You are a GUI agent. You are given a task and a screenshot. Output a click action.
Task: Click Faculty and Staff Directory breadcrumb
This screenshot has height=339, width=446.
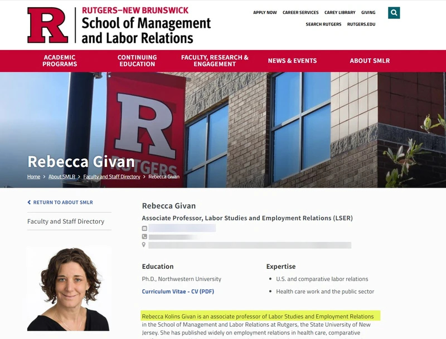pyautogui.click(x=112, y=176)
